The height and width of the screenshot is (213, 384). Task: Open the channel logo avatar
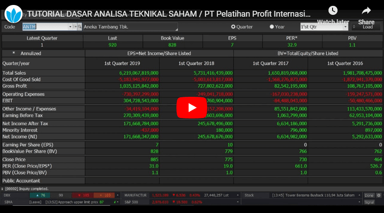(x=13, y=14)
